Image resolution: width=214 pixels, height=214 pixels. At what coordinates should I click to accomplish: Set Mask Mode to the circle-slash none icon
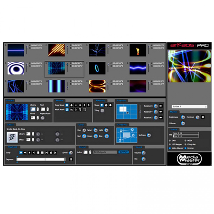tap(67, 109)
